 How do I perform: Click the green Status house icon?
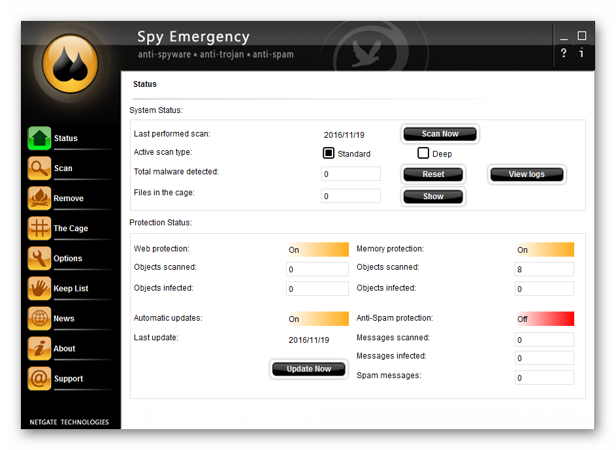tap(39, 138)
